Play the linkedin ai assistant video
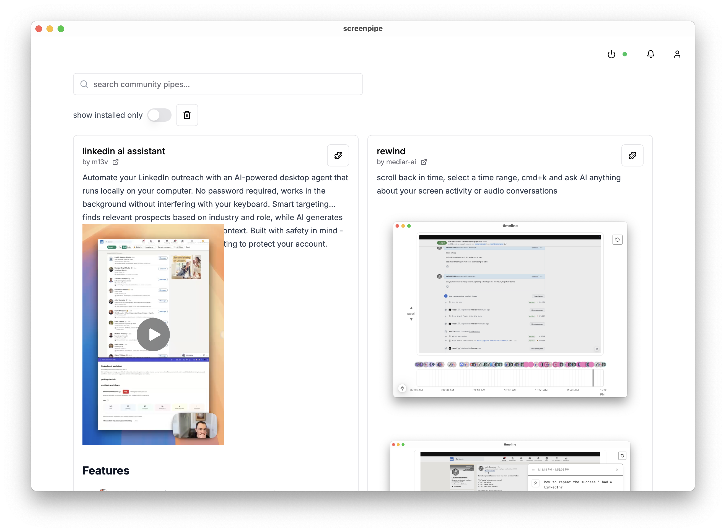 pyautogui.click(x=153, y=335)
